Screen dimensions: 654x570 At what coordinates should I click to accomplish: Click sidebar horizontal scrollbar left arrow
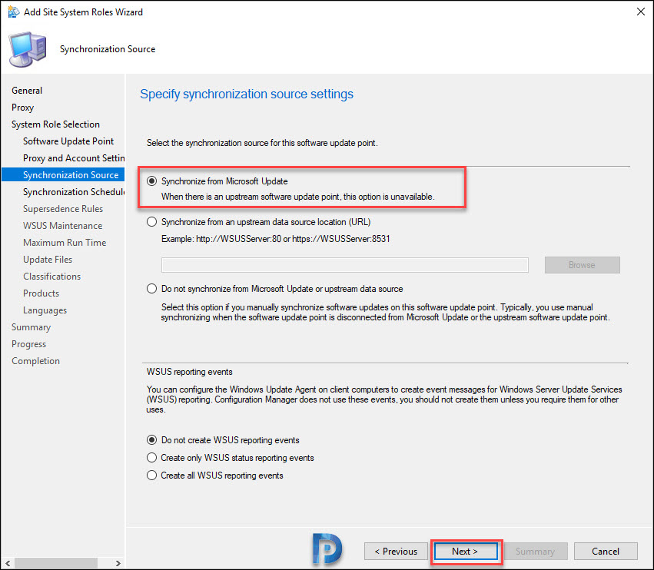click(x=8, y=563)
